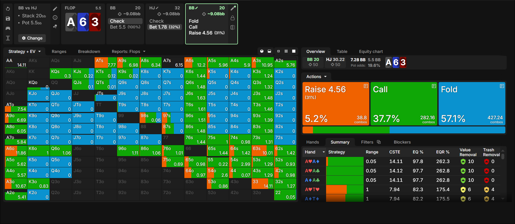515x224 pixels.
Task: Select the grid matrix view icon
Action: pyautogui.click(x=286, y=51)
